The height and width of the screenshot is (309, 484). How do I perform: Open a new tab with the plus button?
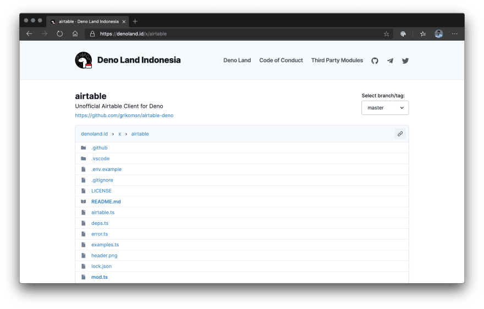tap(135, 21)
